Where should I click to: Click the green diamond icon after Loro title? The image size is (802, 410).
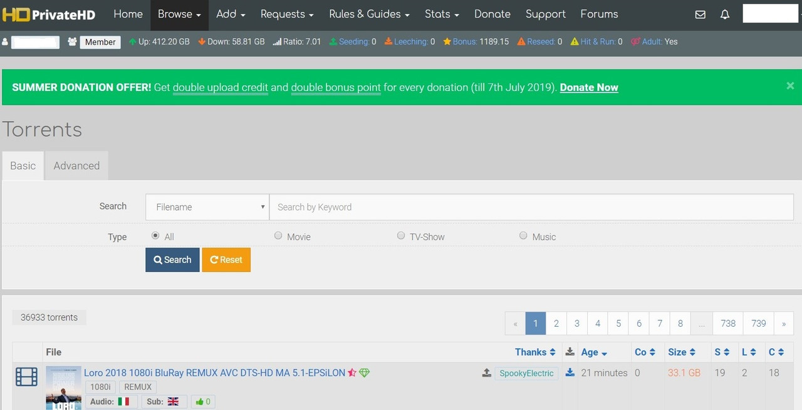364,372
